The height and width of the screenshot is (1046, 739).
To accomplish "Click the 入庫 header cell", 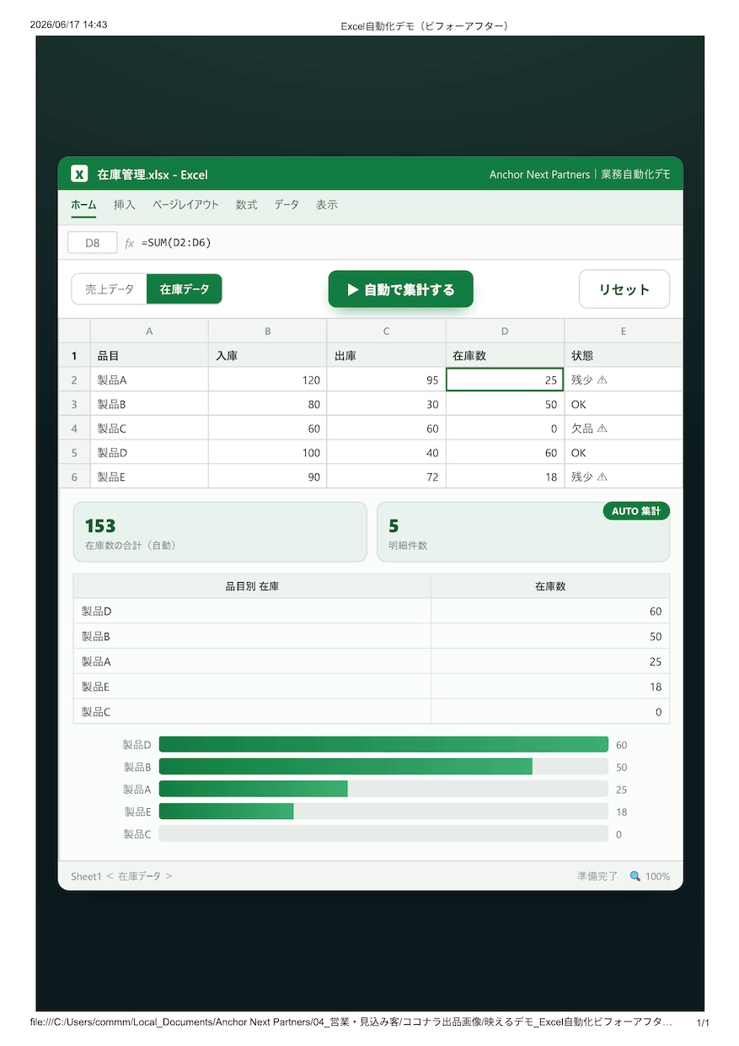I will pos(268,356).
